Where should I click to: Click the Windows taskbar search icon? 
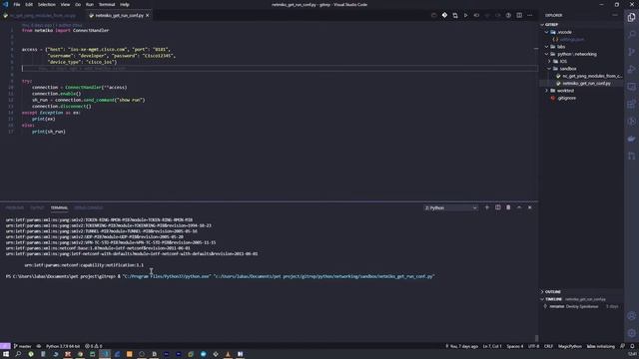point(18,354)
